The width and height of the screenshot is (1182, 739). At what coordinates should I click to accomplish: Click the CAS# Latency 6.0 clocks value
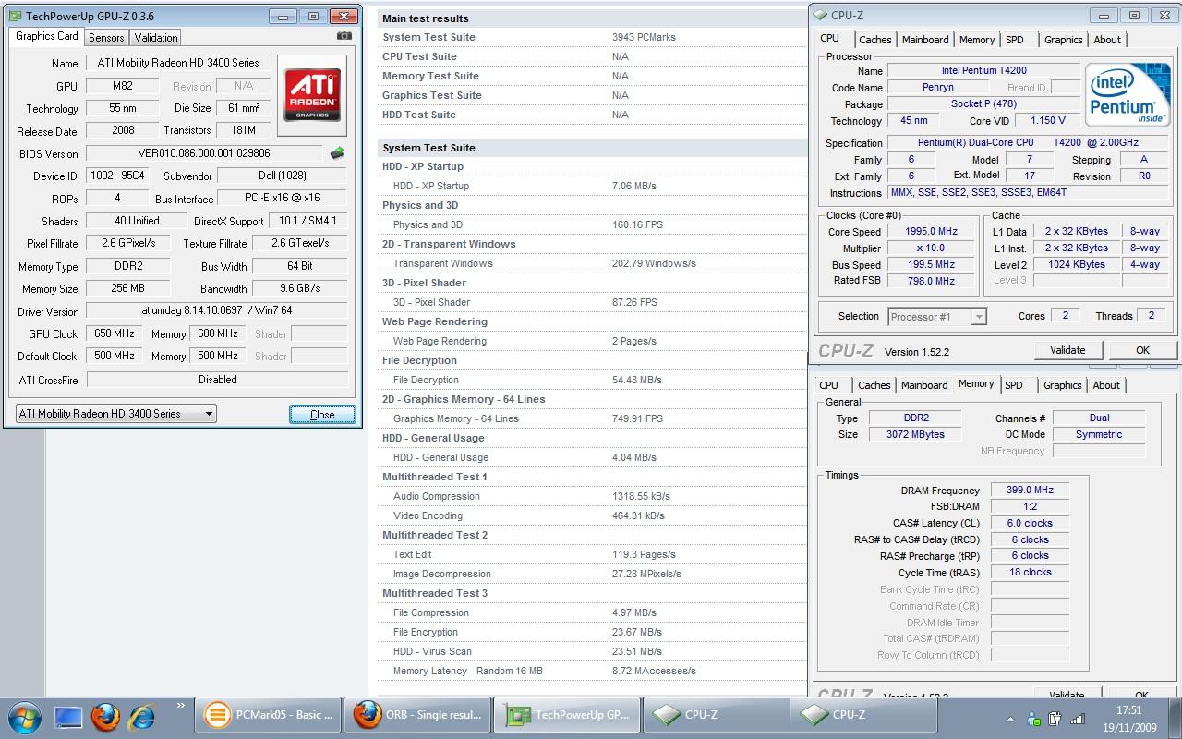coord(1031,523)
